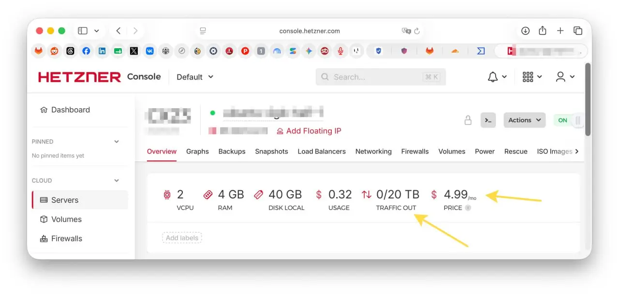Click the server lock icon
The image size is (619, 295).
(468, 120)
